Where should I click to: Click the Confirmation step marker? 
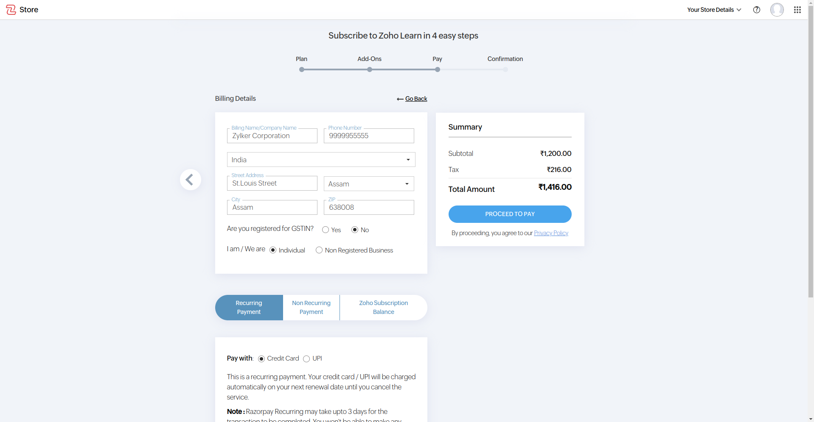point(505,69)
